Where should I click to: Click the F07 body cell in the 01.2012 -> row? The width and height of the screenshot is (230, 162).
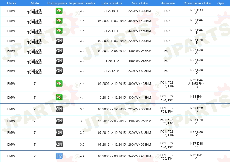coord(167,71)
